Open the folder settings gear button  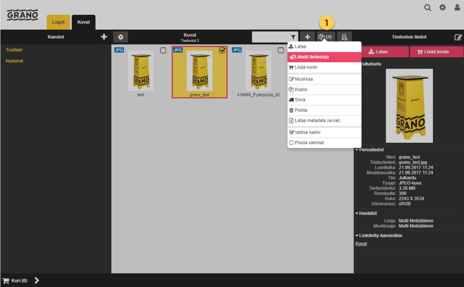(x=121, y=37)
